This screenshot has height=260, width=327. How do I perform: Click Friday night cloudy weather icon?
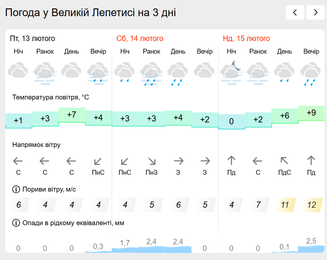coord(18,71)
